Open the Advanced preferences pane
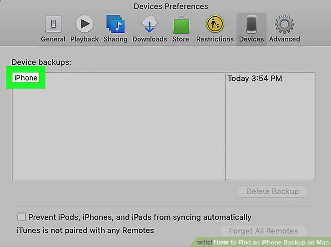Viewport: 331px width, 247px height. [284, 29]
